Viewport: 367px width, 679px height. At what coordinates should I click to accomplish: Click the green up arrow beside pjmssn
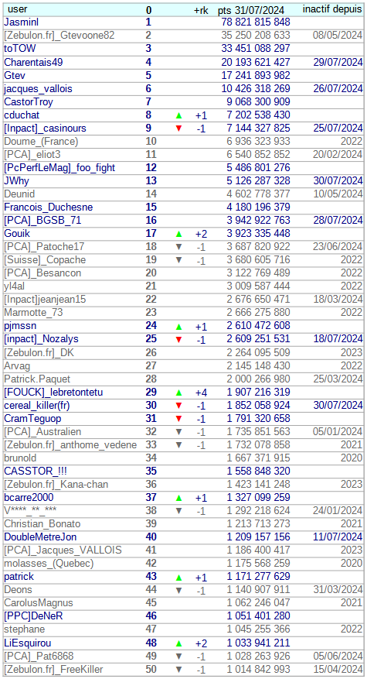point(178,327)
